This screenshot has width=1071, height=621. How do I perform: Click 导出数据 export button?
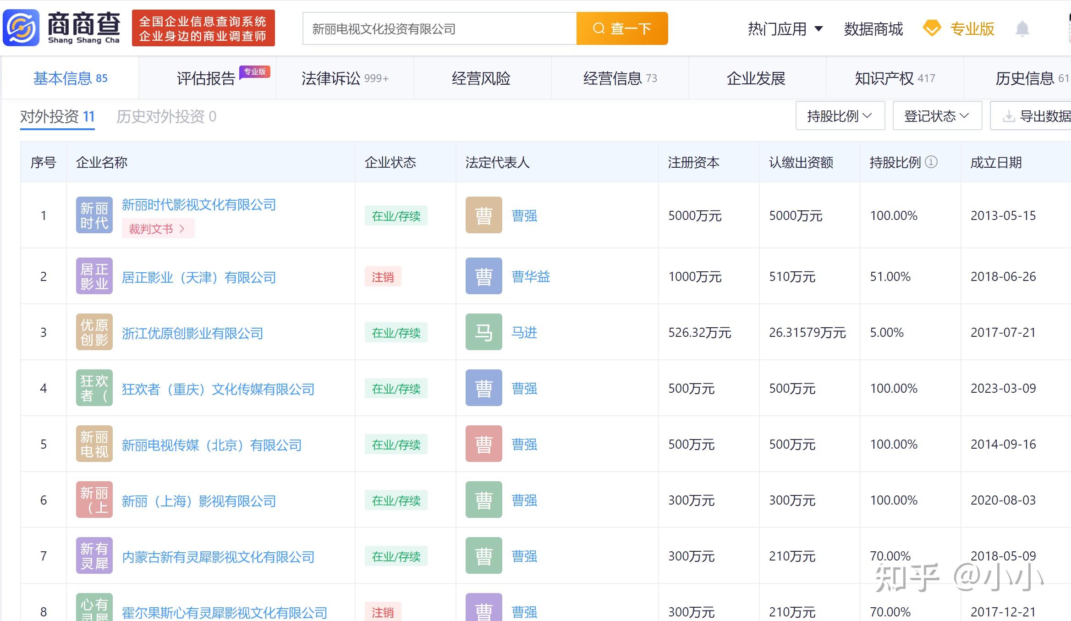(1031, 116)
